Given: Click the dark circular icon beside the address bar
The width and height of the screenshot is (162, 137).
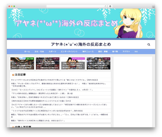Looking at the screenshot, I should (x=110, y=6).
